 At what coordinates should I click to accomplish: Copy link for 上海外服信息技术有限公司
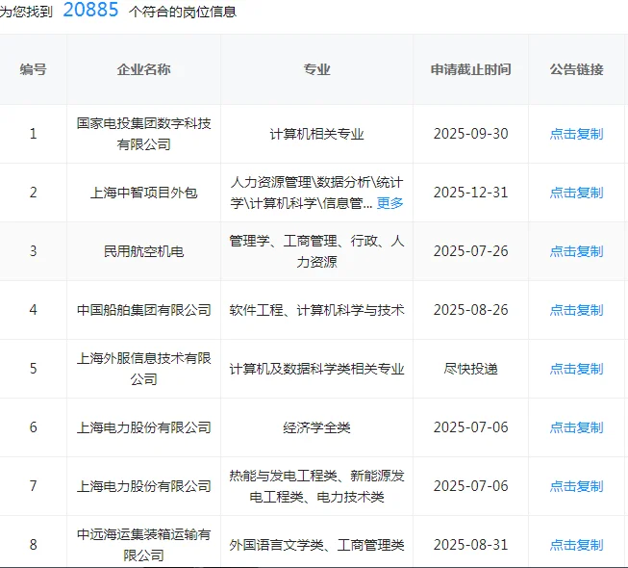click(576, 369)
